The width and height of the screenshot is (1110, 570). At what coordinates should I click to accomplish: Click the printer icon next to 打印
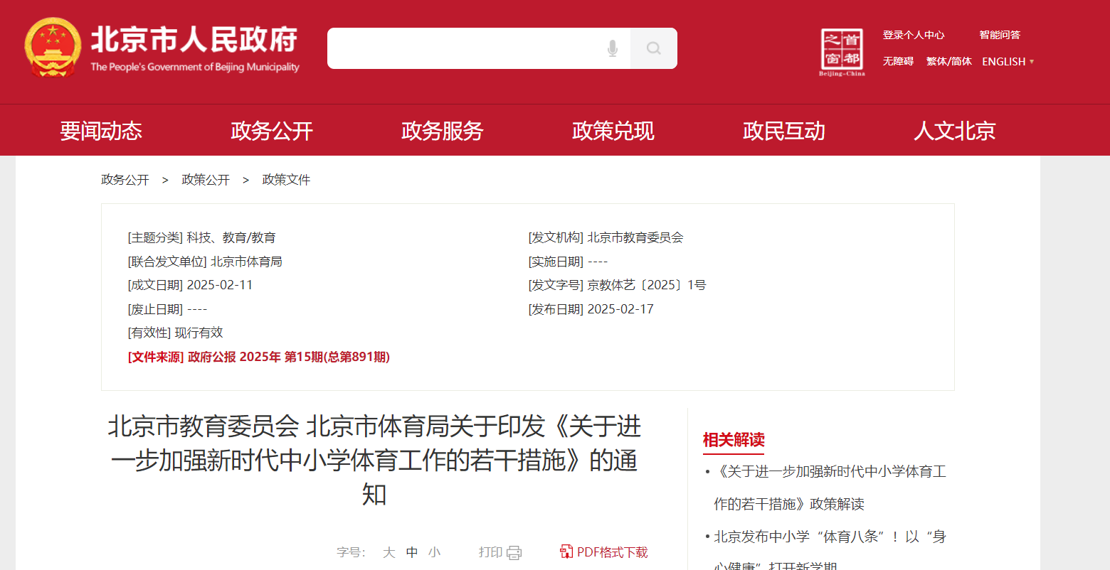[x=514, y=553]
